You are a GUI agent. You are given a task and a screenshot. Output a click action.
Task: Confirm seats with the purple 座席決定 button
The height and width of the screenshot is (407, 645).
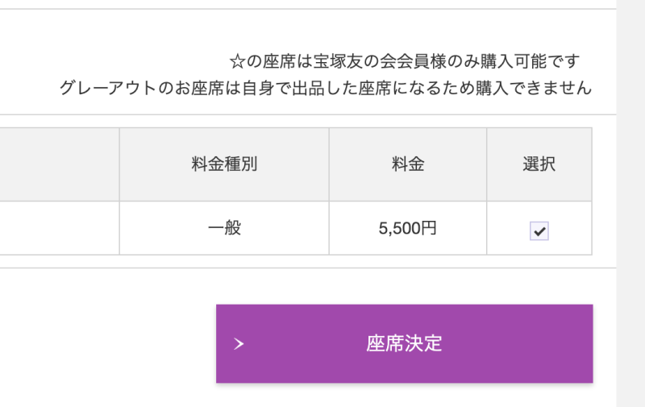pyautogui.click(x=405, y=343)
